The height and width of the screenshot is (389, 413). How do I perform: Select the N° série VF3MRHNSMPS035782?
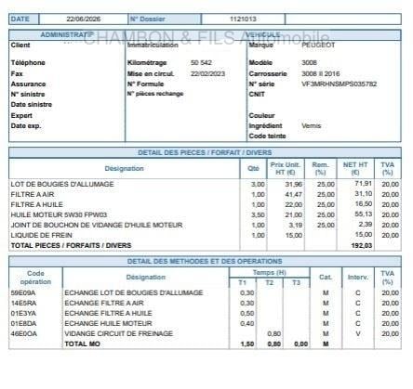[x=340, y=84]
